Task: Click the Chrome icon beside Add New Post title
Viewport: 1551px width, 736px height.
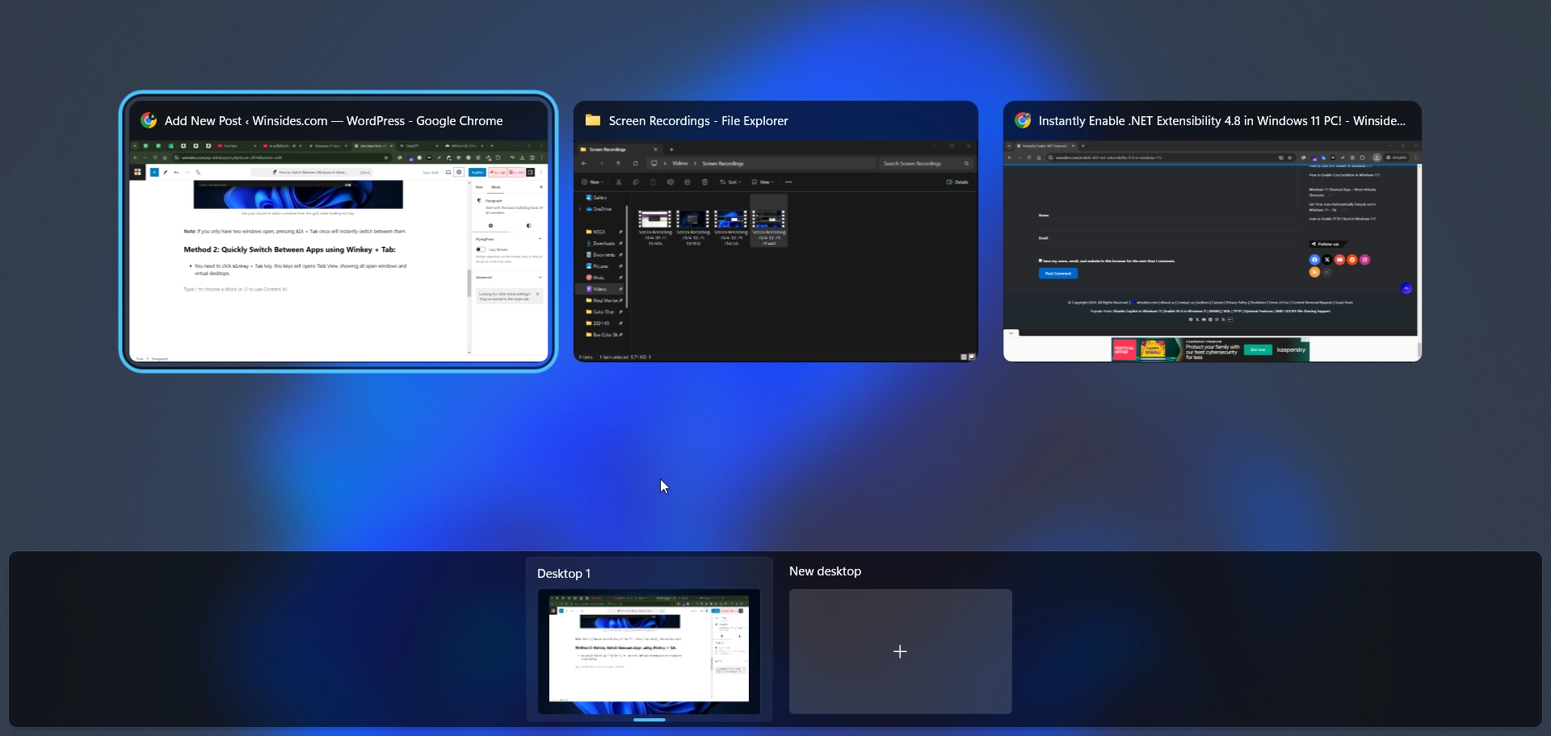Action: [149, 120]
